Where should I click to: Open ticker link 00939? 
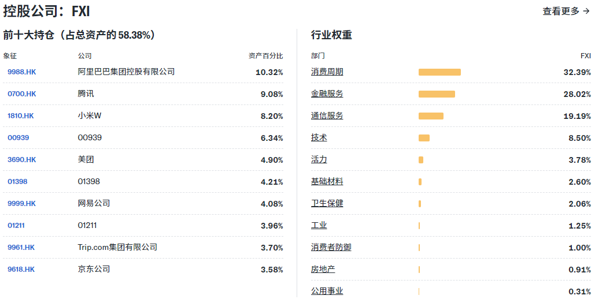pyautogui.click(x=18, y=138)
